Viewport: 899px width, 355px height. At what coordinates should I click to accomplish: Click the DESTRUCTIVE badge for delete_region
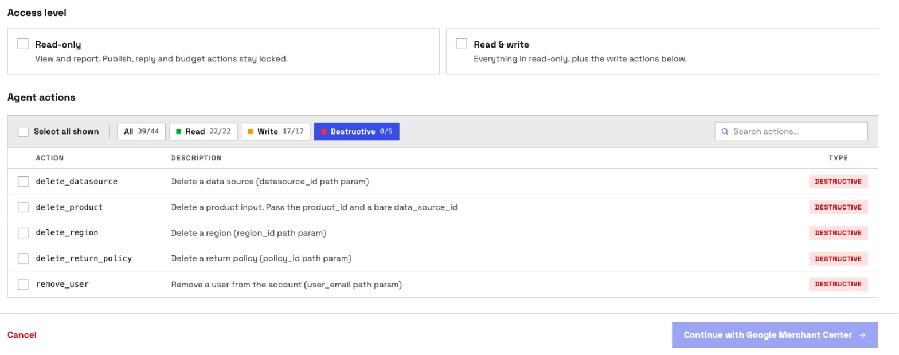point(838,233)
